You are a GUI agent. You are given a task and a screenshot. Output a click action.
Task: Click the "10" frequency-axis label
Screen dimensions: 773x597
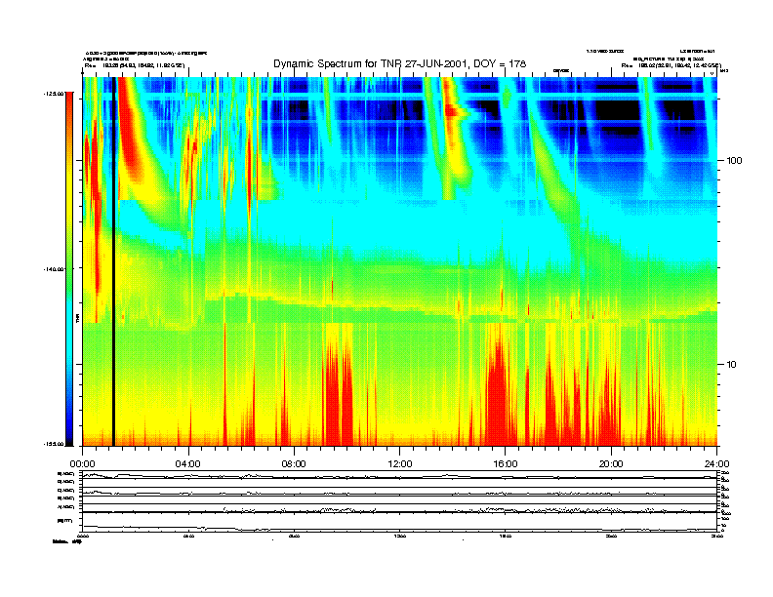coord(732,365)
